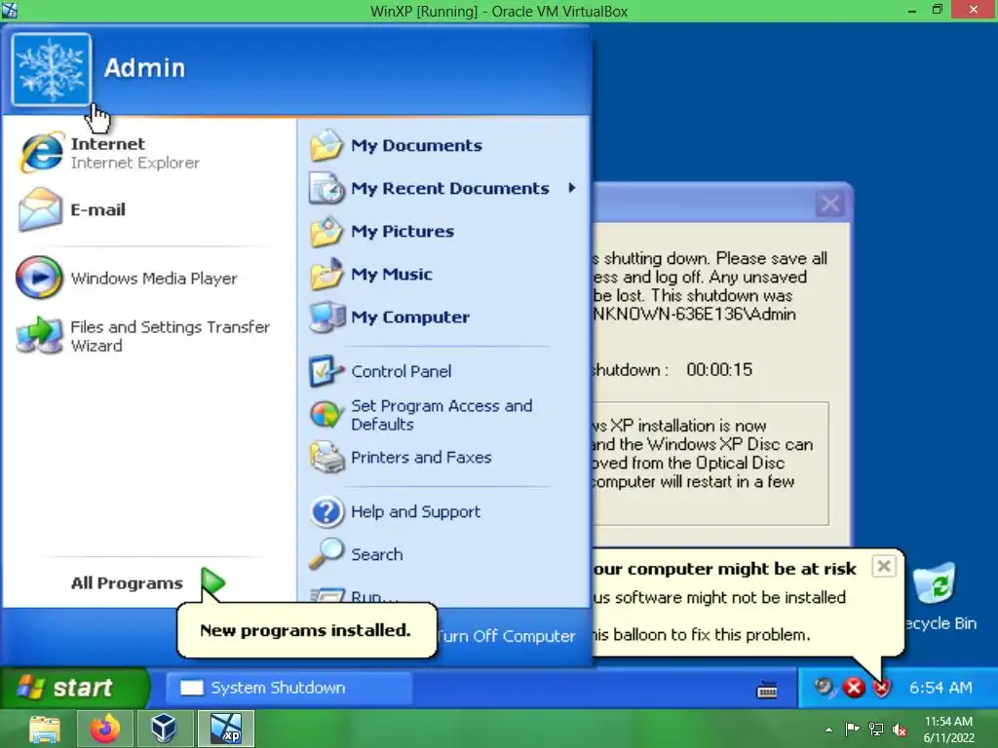Click the red shield tray icon in XP
998x748 pixels.
coord(881,689)
